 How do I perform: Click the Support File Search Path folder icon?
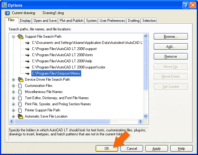click(20, 37)
